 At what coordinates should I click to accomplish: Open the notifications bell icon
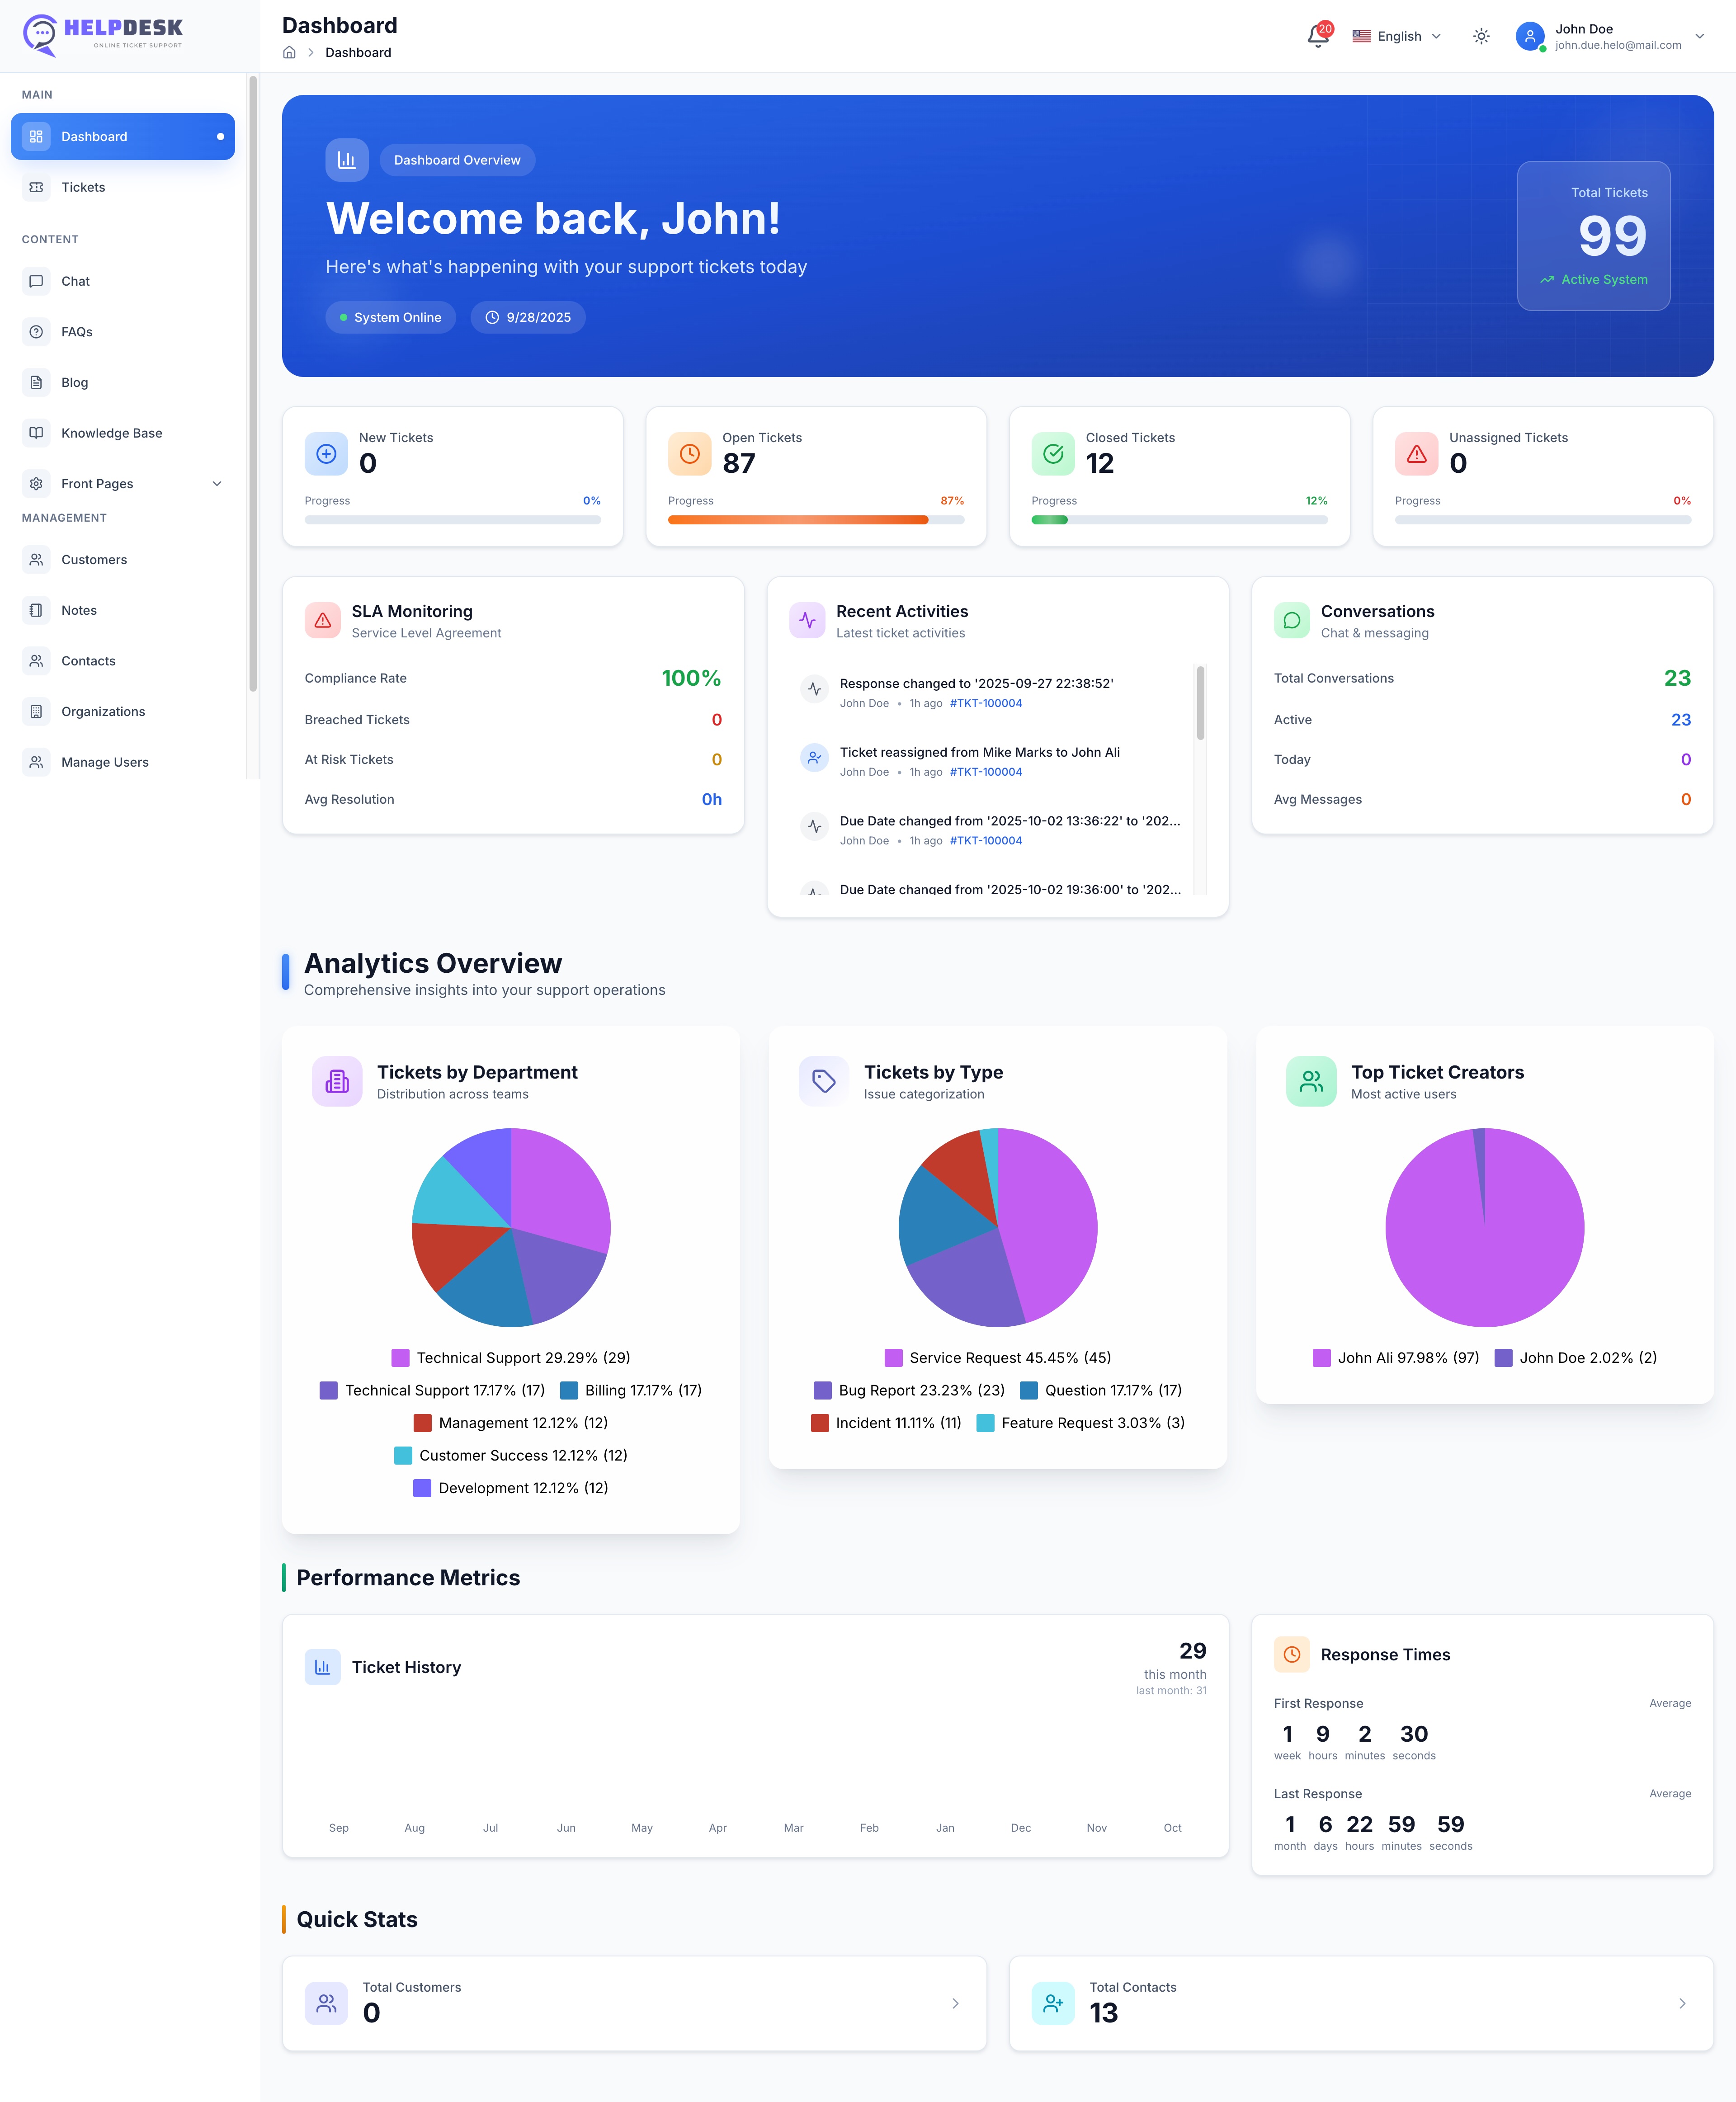1317,37
